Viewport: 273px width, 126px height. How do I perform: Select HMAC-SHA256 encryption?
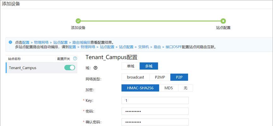[x=140, y=88]
